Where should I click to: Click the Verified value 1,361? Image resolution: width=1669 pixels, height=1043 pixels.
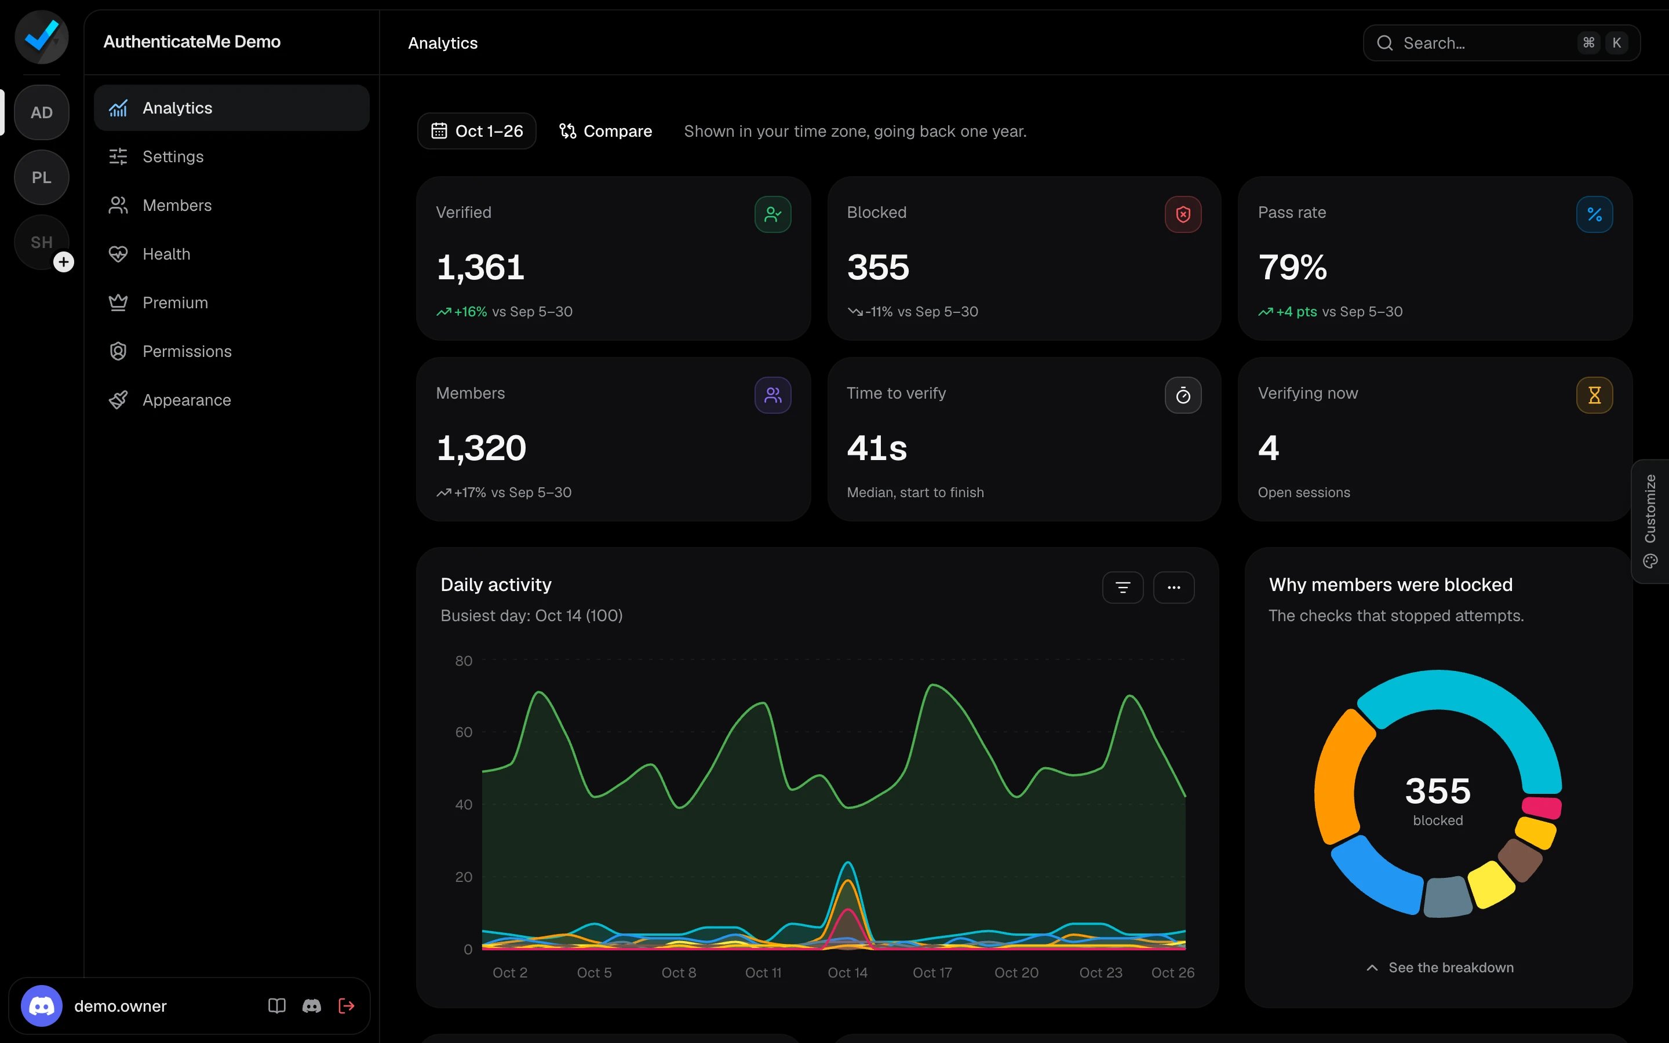click(480, 268)
